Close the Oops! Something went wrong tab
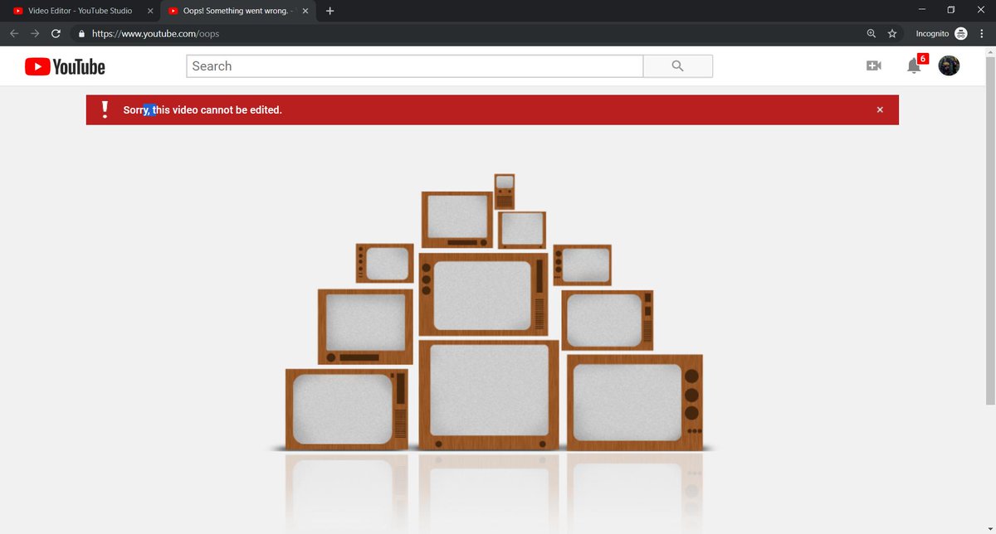 pyautogui.click(x=305, y=11)
